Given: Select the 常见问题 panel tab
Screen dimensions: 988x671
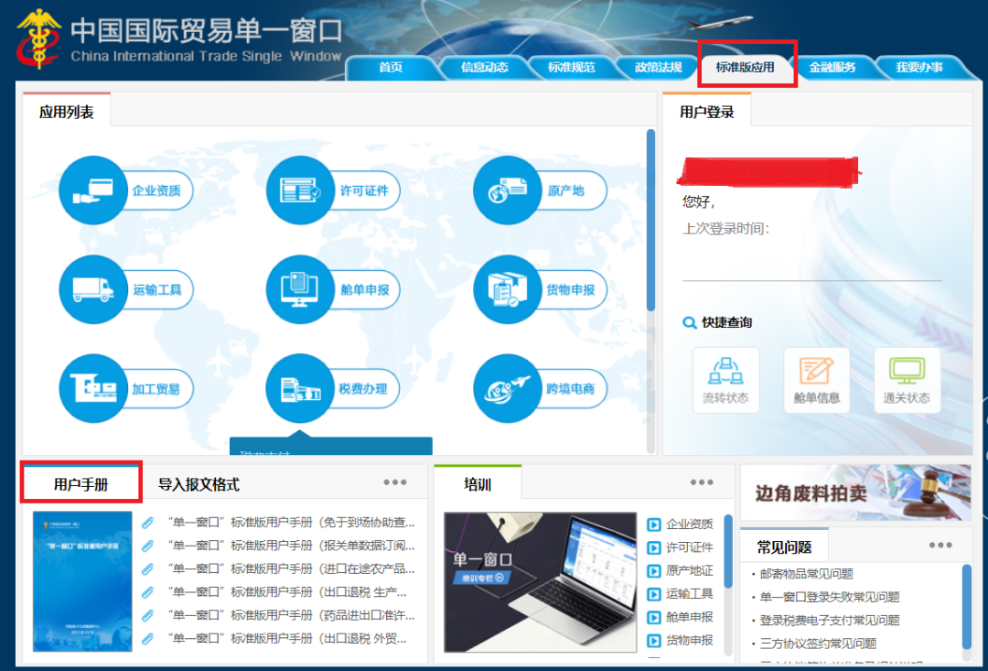Looking at the screenshot, I should pyautogui.click(x=784, y=547).
